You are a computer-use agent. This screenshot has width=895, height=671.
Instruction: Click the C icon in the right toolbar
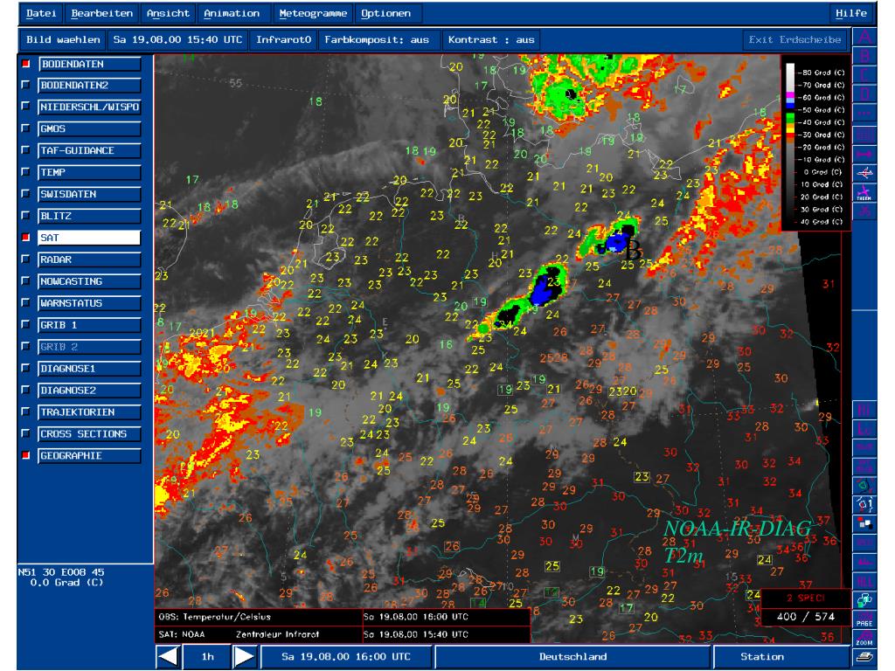click(x=864, y=75)
